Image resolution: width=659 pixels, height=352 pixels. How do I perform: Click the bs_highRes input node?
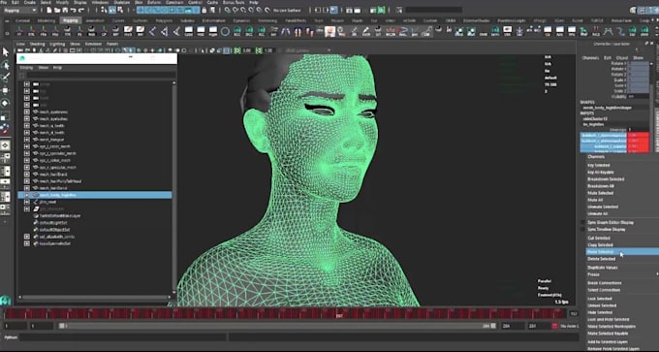coord(593,124)
